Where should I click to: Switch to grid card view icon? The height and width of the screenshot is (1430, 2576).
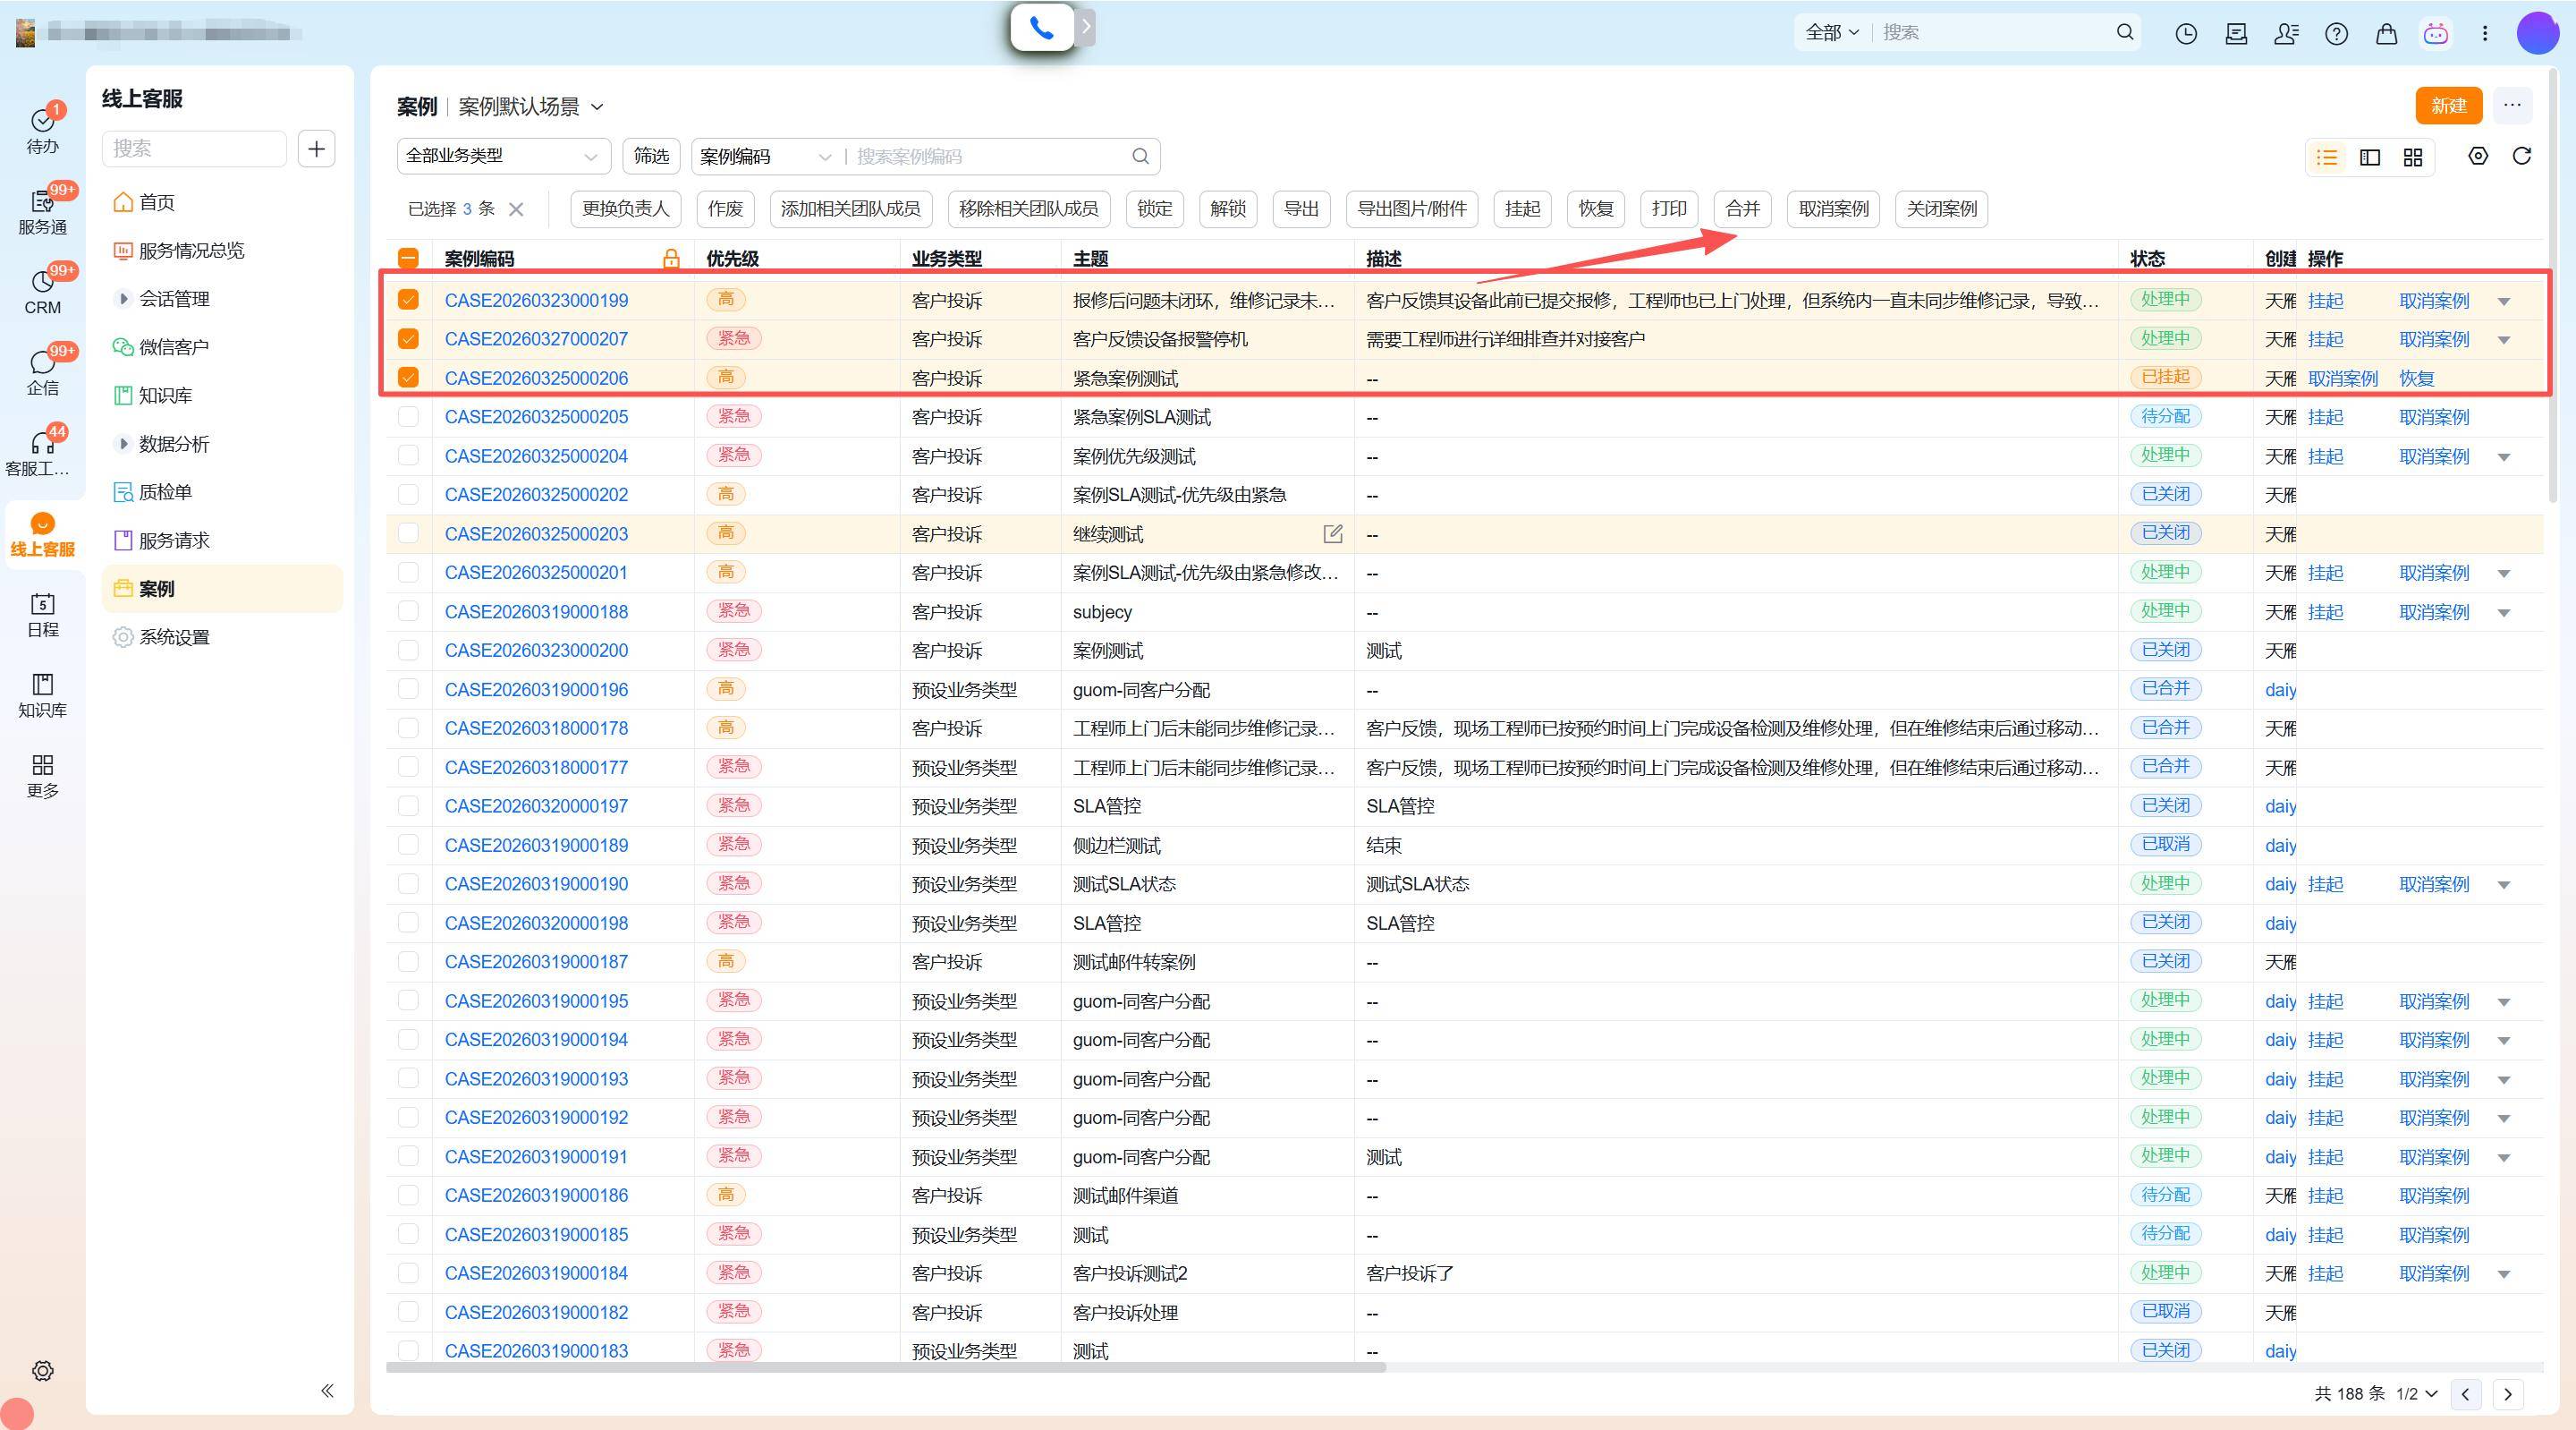pos(2413,157)
